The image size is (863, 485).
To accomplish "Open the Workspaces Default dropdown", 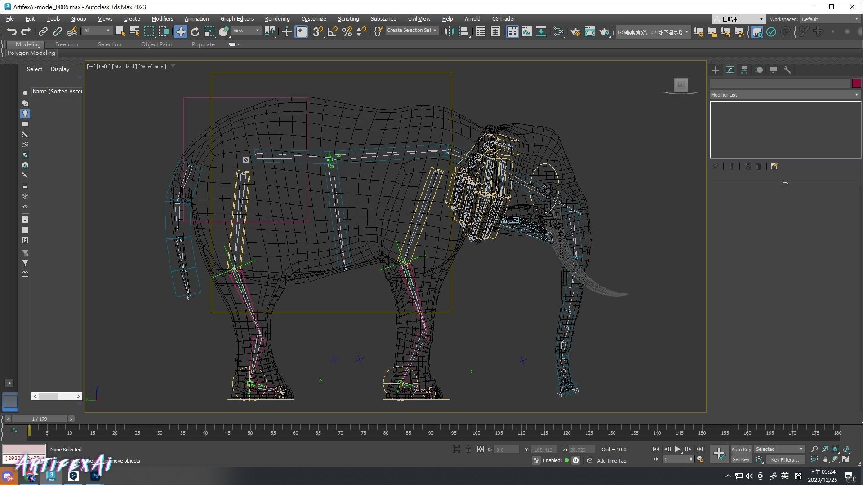I will tap(830, 19).
